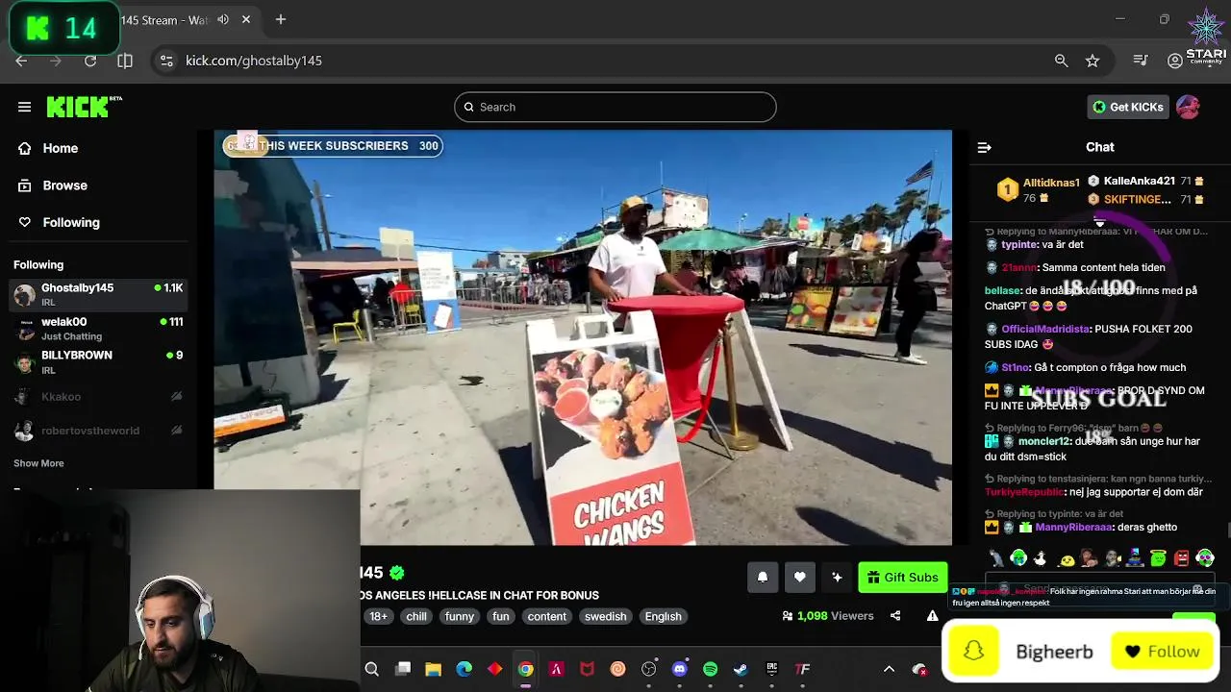The image size is (1231, 692).
Task: Open the browser media control icon
Action: [1141, 61]
